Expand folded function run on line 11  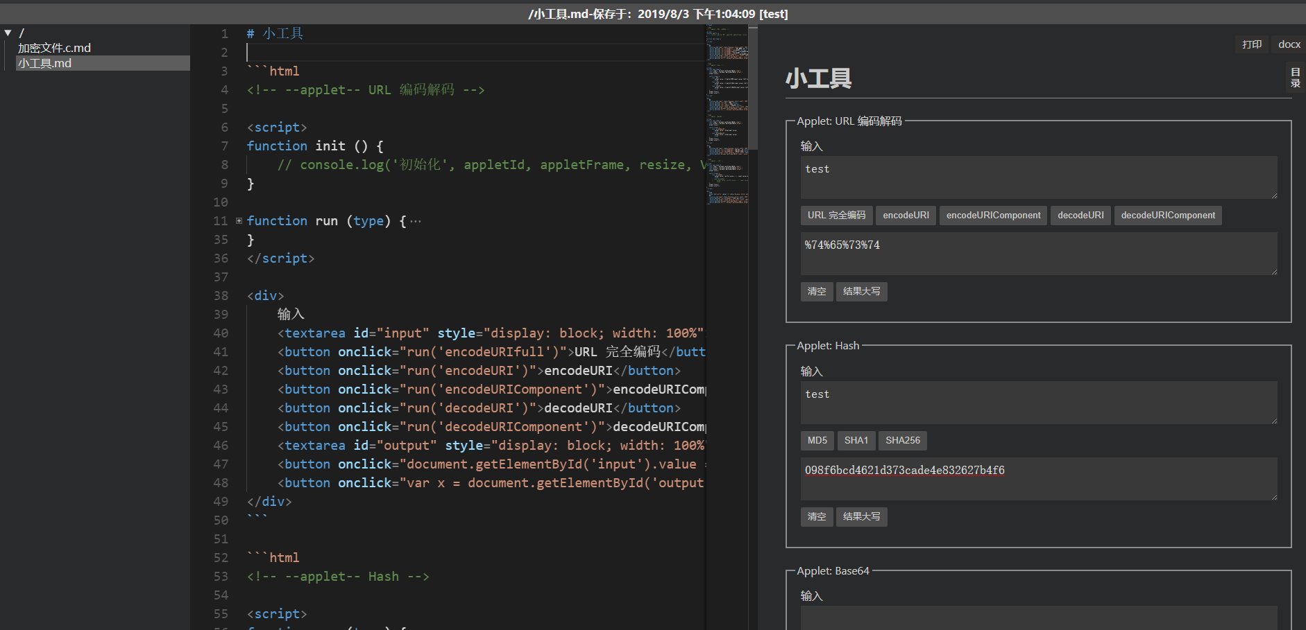(x=239, y=220)
